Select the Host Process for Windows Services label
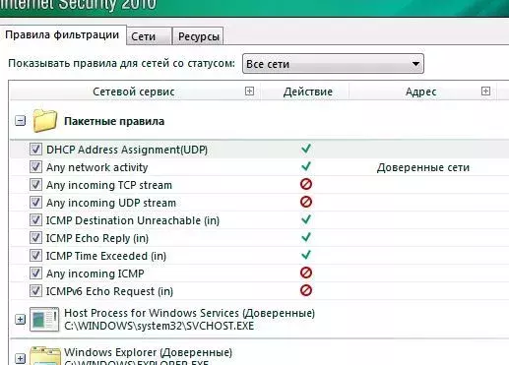509x365 pixels. [189, 313]
